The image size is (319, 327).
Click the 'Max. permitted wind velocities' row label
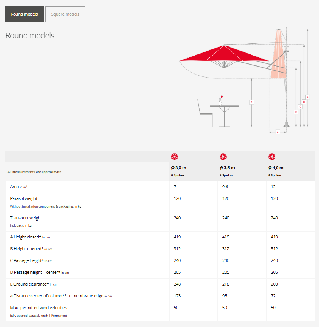coord(38,307)
